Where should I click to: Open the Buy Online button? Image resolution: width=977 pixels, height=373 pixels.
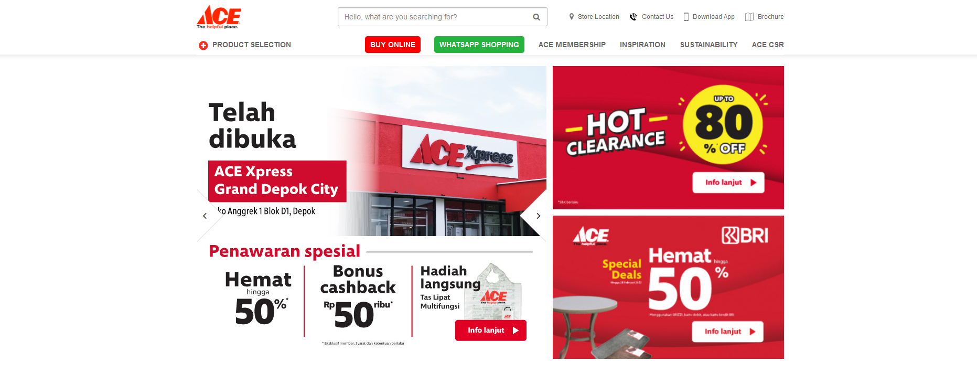(393, 45)
